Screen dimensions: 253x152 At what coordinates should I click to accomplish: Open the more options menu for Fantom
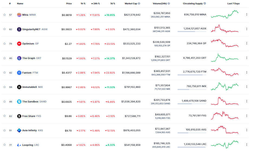pos(247,72)
